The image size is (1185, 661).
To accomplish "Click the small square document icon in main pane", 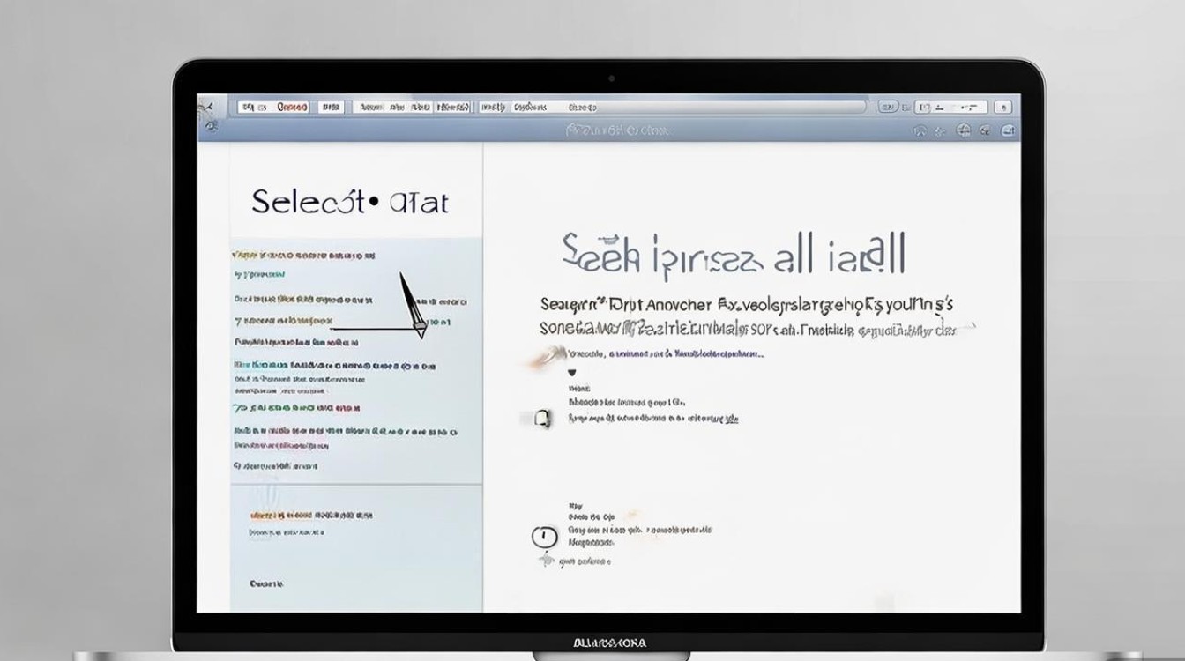I will 544,419.
